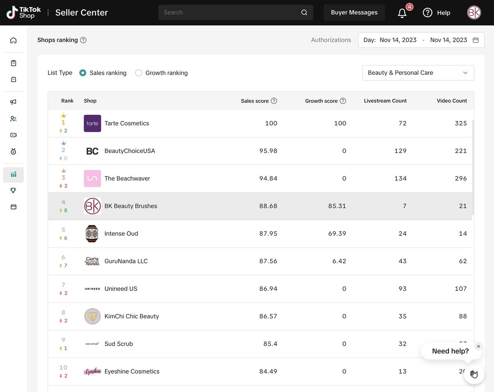This screenshot has height=392, width=494.
Task: Open GuruNanda LLC shop name
Action: [x=126, y=261]
